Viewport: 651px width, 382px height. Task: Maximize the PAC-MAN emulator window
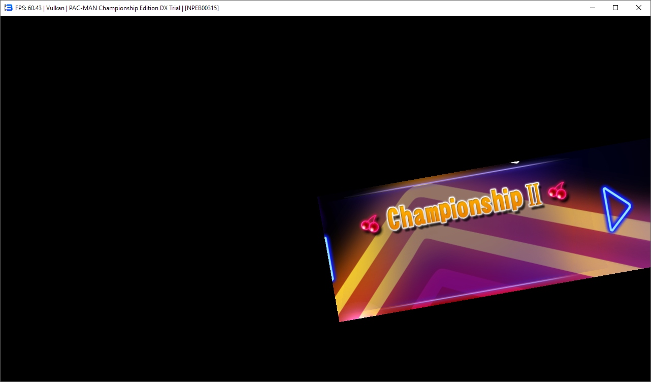[615, 8]
